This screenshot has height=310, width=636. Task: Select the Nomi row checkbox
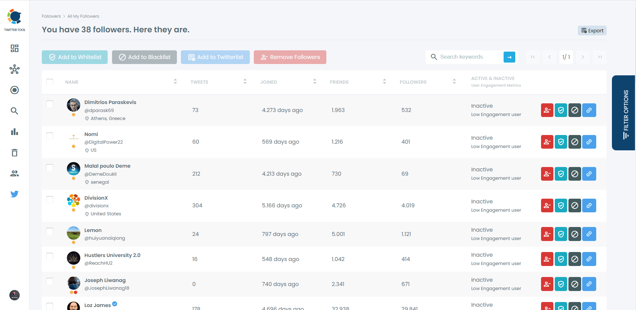(49, 136)
